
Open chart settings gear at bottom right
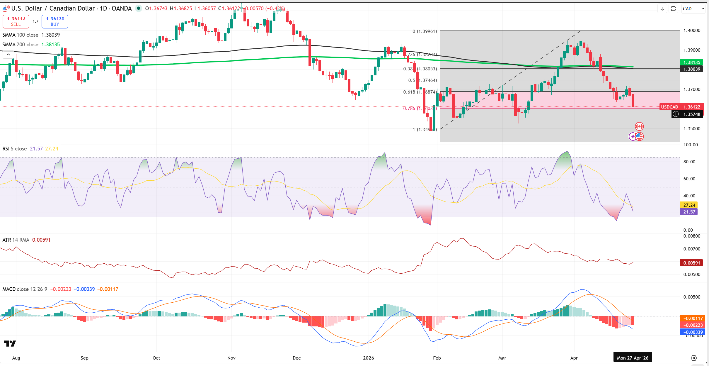pyautogui.click(x=694, y=358)
